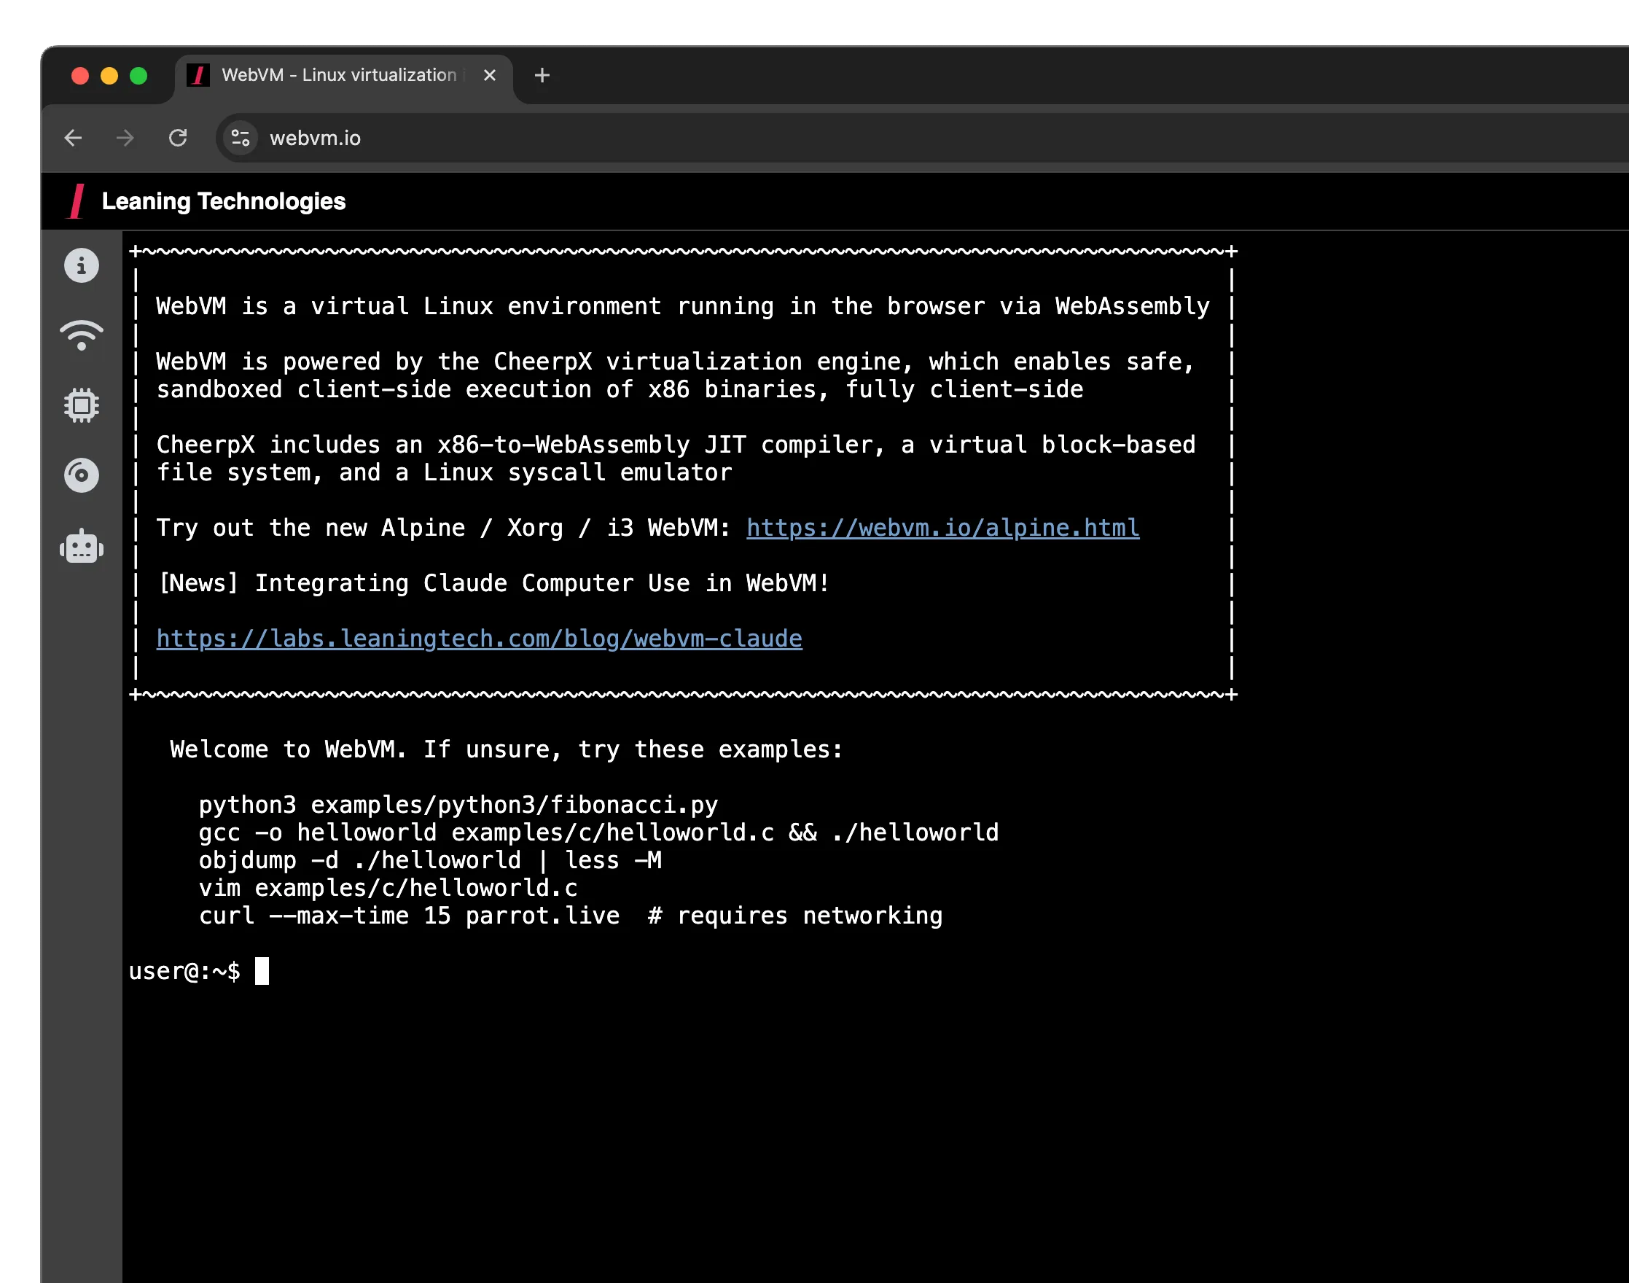This screenshot has height=1283, width=1629.
Task: Open site information controls icon
Action: tap(241, 139)
